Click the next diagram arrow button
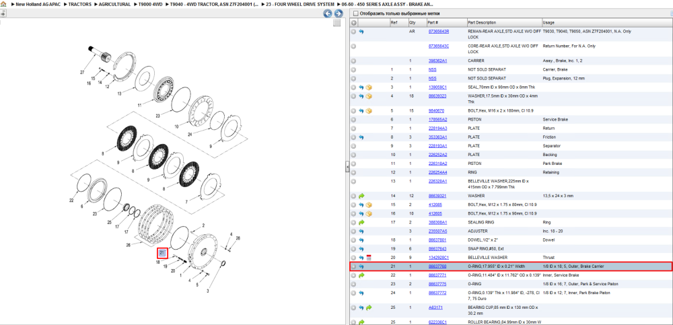Viewport: 673px width, 325px height. point(339,13)
